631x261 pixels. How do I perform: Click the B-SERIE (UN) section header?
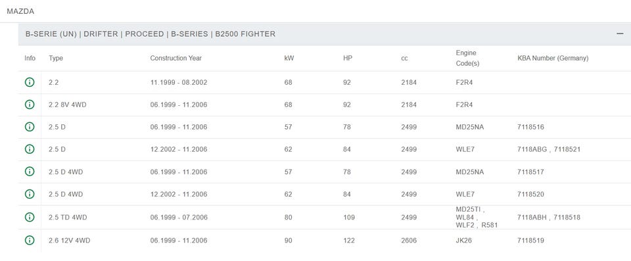pos(151,34)
